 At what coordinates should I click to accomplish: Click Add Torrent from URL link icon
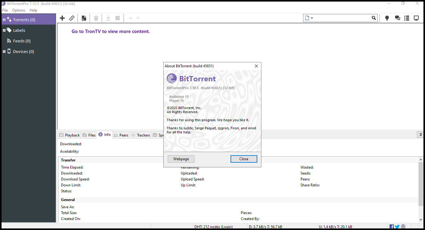[x=72, y=18]
